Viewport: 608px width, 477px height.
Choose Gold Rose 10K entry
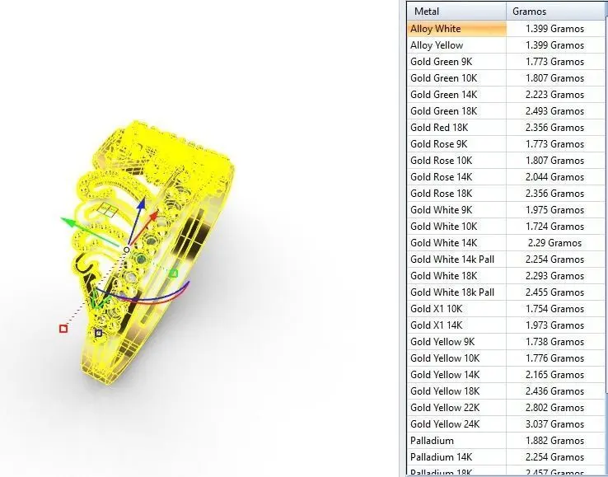[507, 161]
